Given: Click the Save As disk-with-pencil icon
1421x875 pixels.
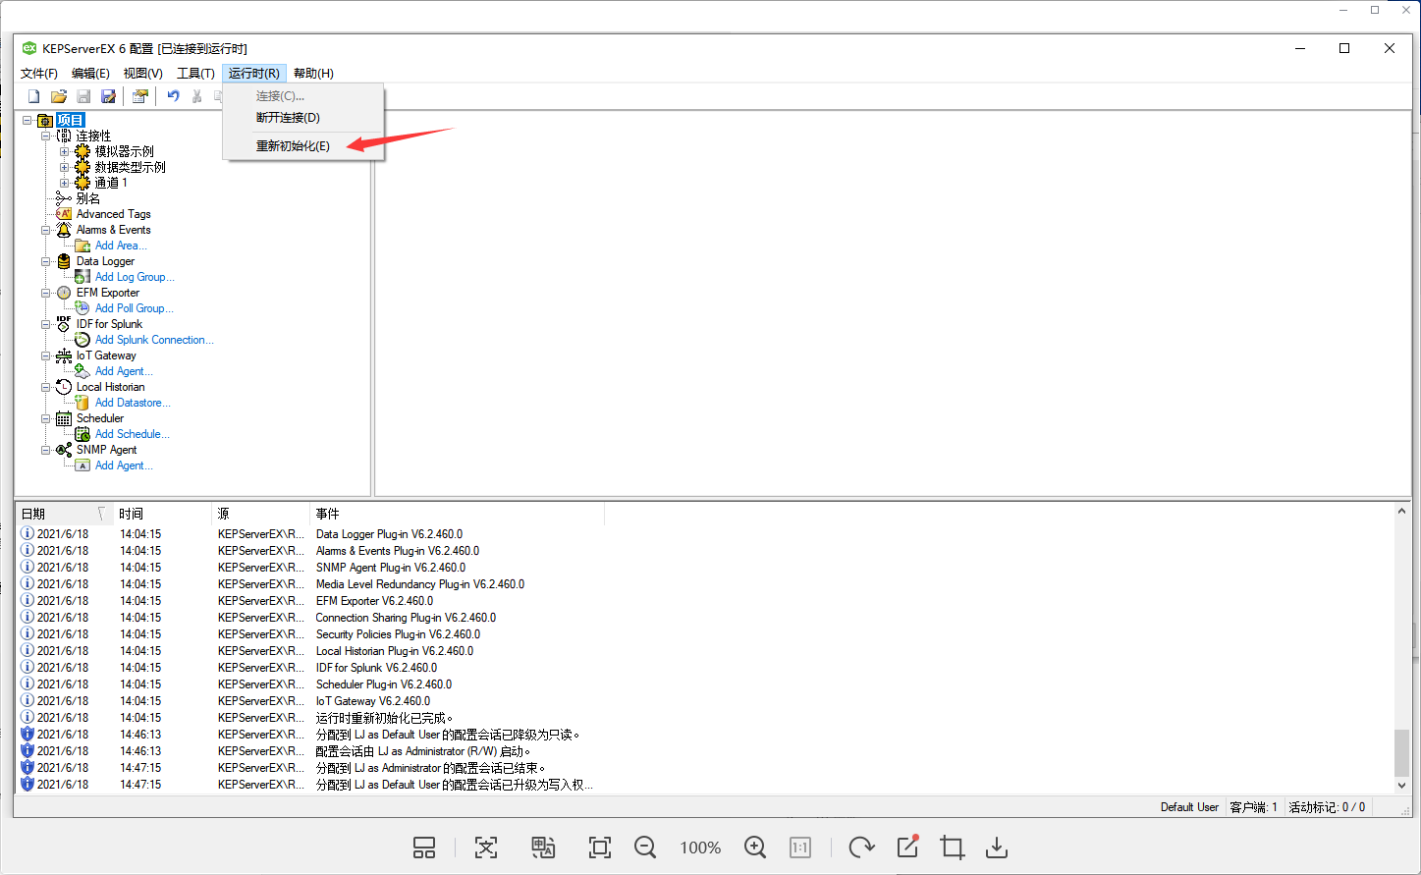Looking at the screenshot, I should click(x=109, y=96).
